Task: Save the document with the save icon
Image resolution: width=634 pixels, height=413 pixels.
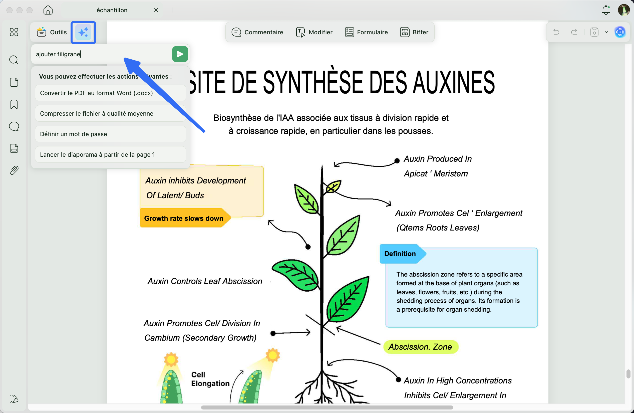Action: [594, 32]
